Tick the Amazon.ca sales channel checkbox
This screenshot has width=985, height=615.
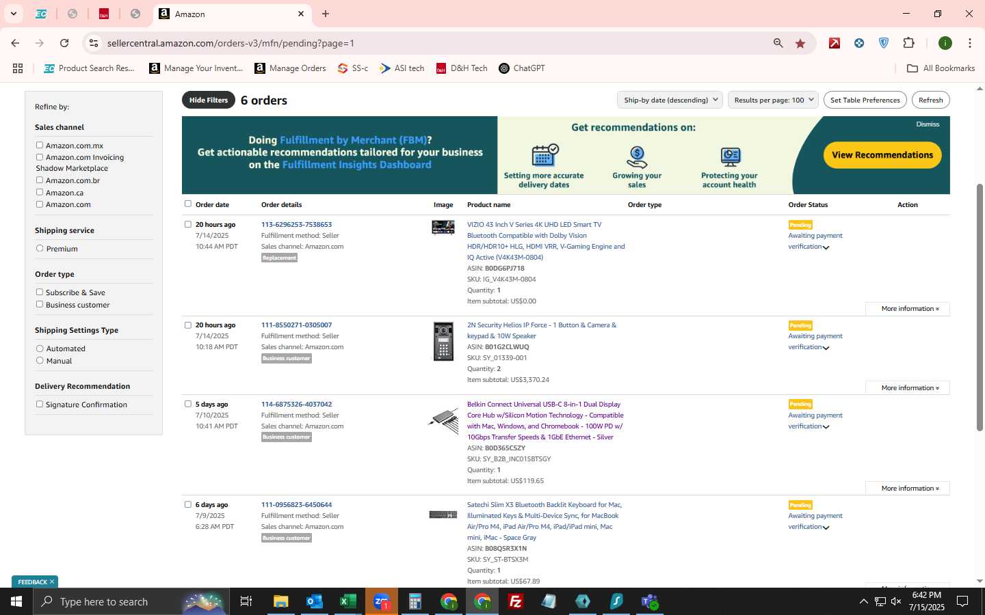point(40,192)
